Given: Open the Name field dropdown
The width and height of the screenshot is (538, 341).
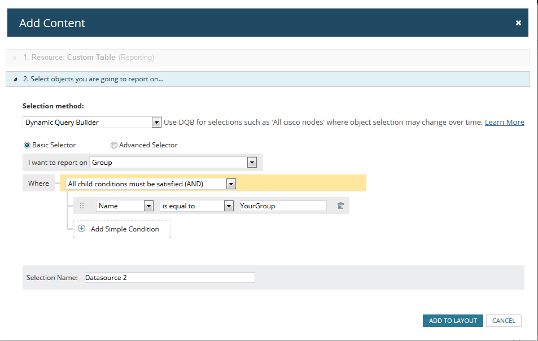Looking at the screenshot, I should 148,206.
